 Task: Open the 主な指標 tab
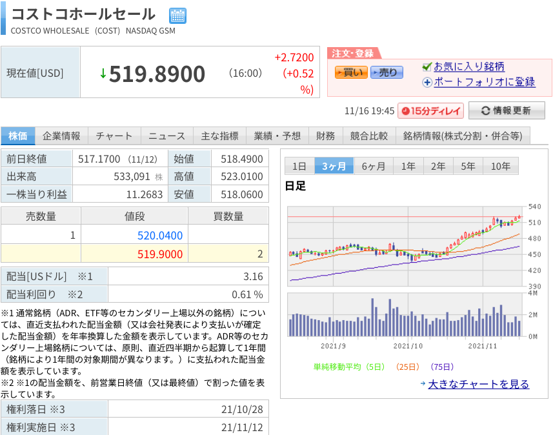(x=220, y=136)
